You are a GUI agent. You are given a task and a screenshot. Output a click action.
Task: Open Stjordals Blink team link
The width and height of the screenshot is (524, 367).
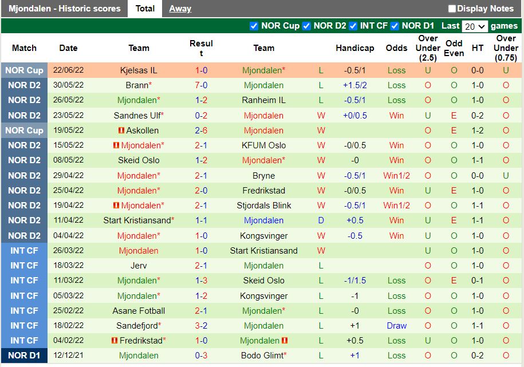[263, 205]
